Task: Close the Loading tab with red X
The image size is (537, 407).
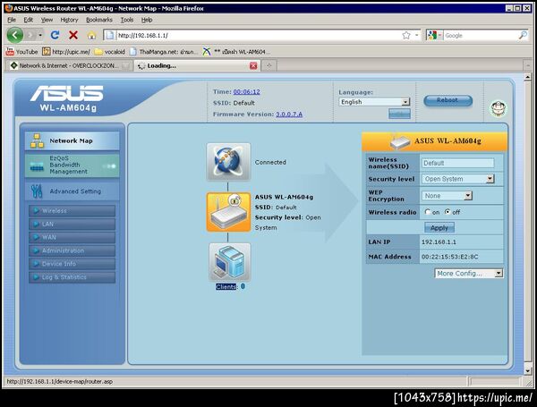Action: click(x=253, y=65)
